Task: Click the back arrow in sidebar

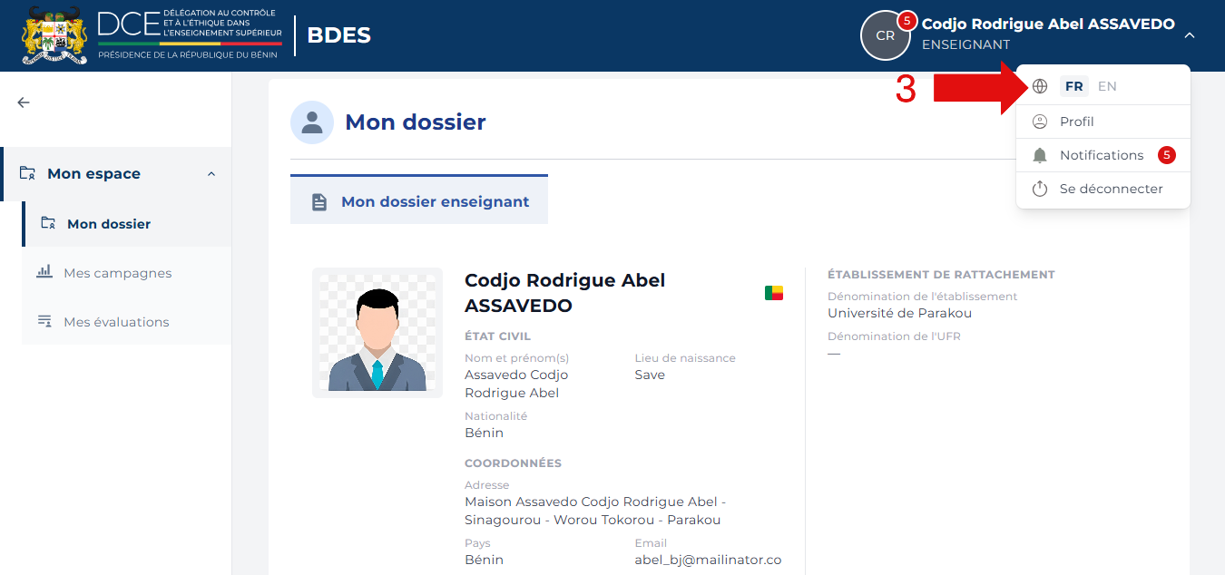Action: tap(24, 102)
